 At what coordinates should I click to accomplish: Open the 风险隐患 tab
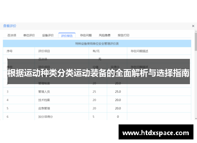click(105, 35)
